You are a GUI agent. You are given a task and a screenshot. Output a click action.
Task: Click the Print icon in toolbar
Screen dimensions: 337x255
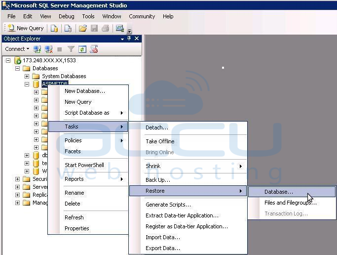(105, 28)
